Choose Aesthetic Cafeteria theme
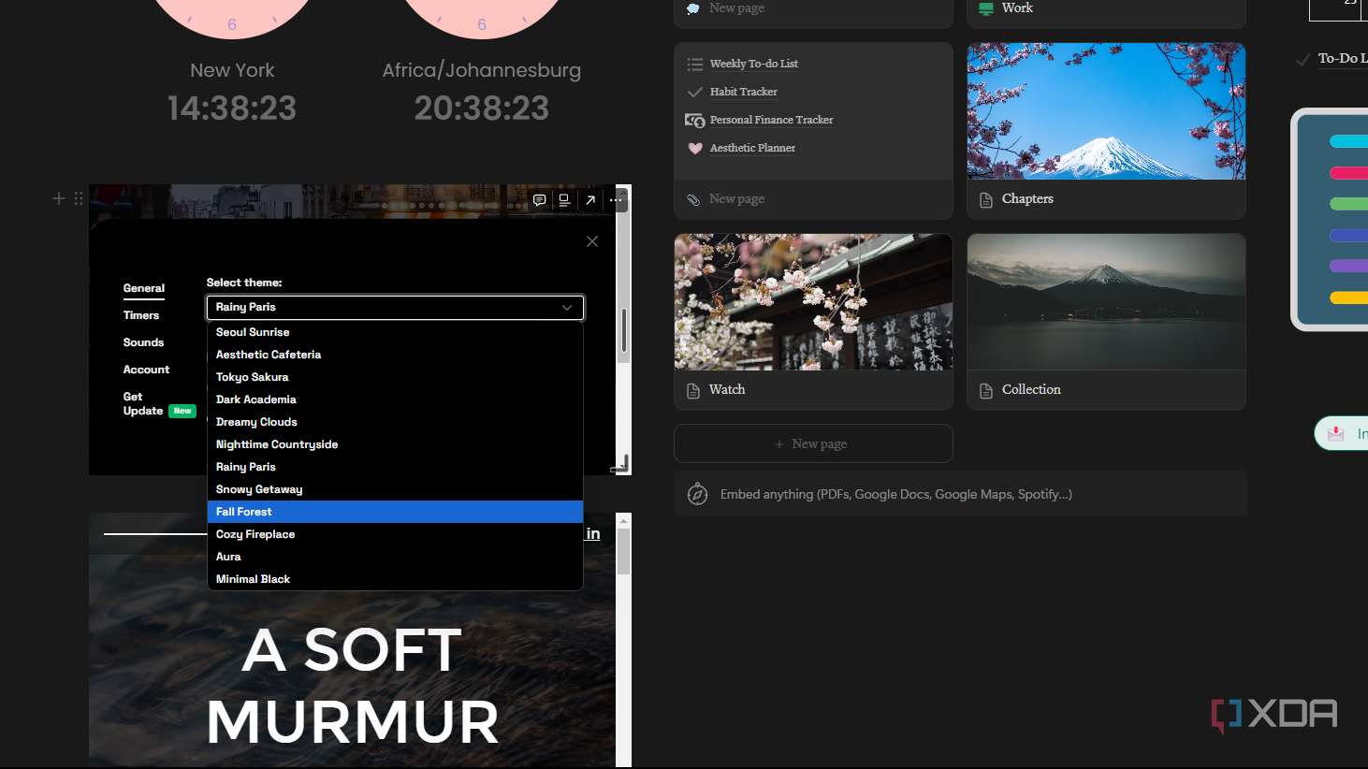The width and height of the screenshot is (1368, 769). click(395, 355)
